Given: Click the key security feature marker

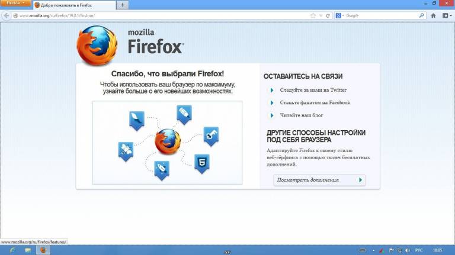Looking at the screenshot, I should pyautogui.click(x=211, y=137).
